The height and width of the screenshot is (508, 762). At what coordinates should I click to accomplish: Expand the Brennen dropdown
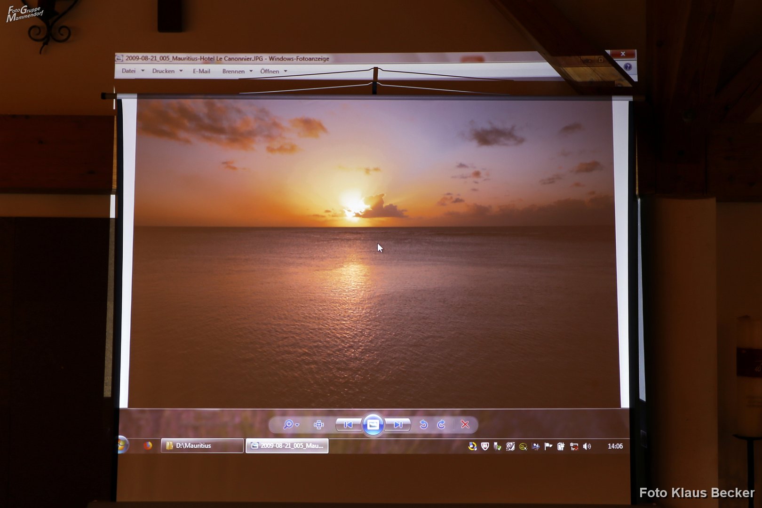pos(237,71)
